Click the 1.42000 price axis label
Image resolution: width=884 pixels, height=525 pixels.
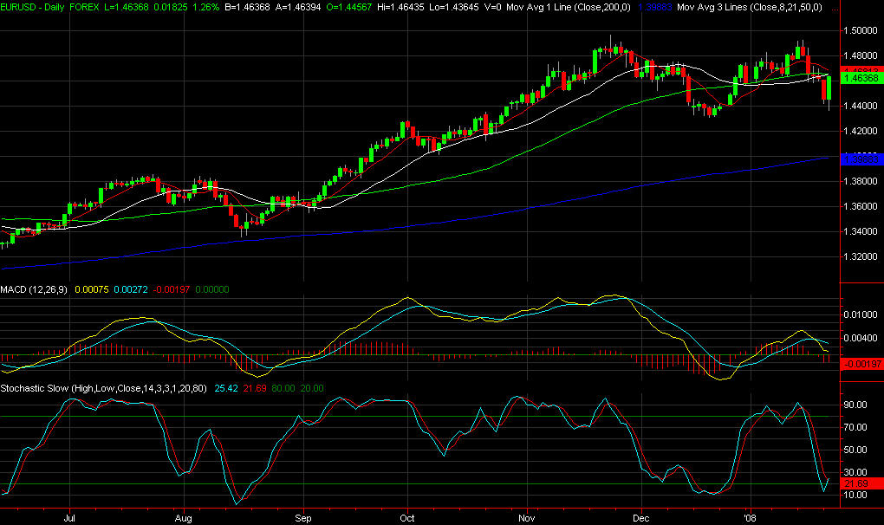861,132
